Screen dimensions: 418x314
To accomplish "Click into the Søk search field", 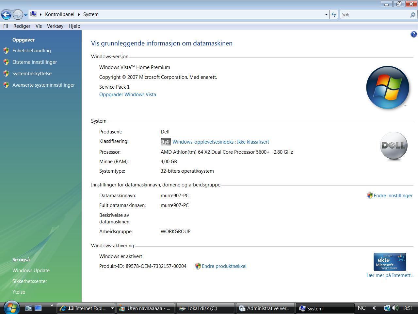I will pyautogui.click(x=375, y=15).
